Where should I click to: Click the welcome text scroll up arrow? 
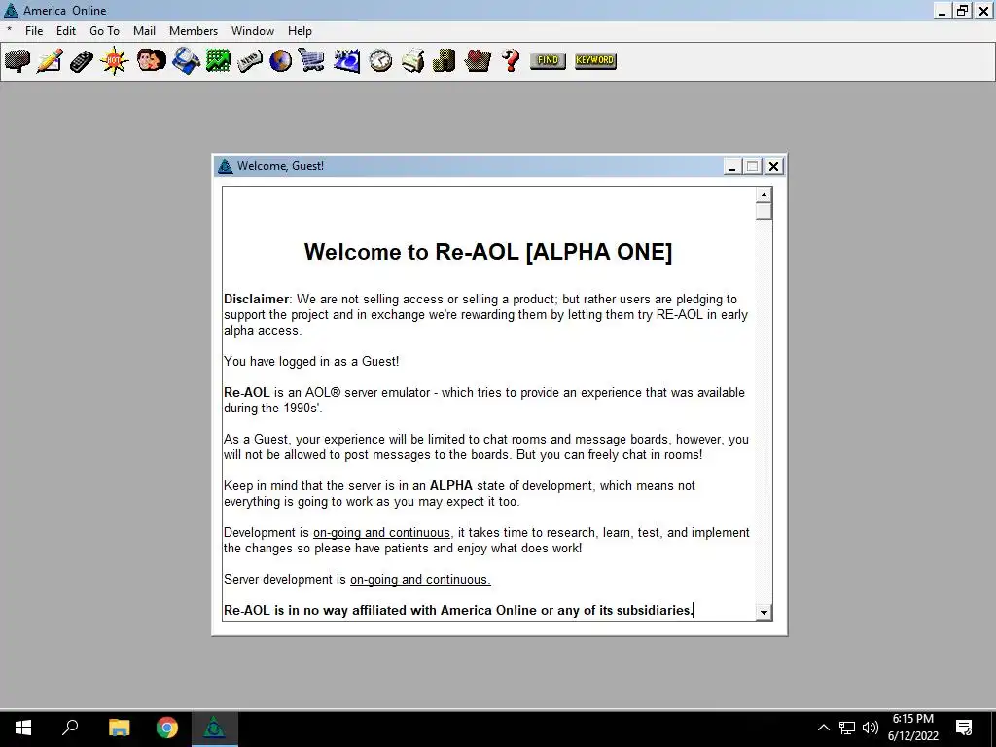click(x=764, y=195)
